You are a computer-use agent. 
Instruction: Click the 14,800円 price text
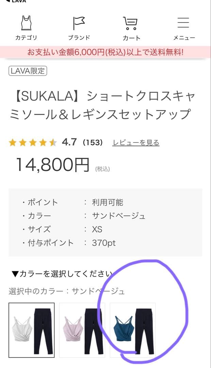(51, 164)
